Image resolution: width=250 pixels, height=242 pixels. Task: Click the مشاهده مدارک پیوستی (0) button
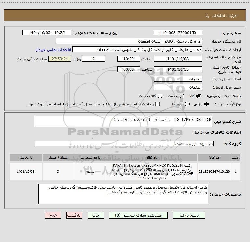pyautogui.click(x=138, y=215)
